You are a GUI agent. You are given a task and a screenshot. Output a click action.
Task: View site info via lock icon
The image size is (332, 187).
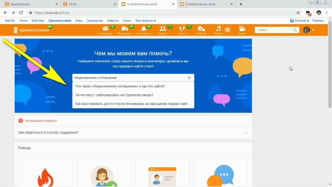coord(31,12)
